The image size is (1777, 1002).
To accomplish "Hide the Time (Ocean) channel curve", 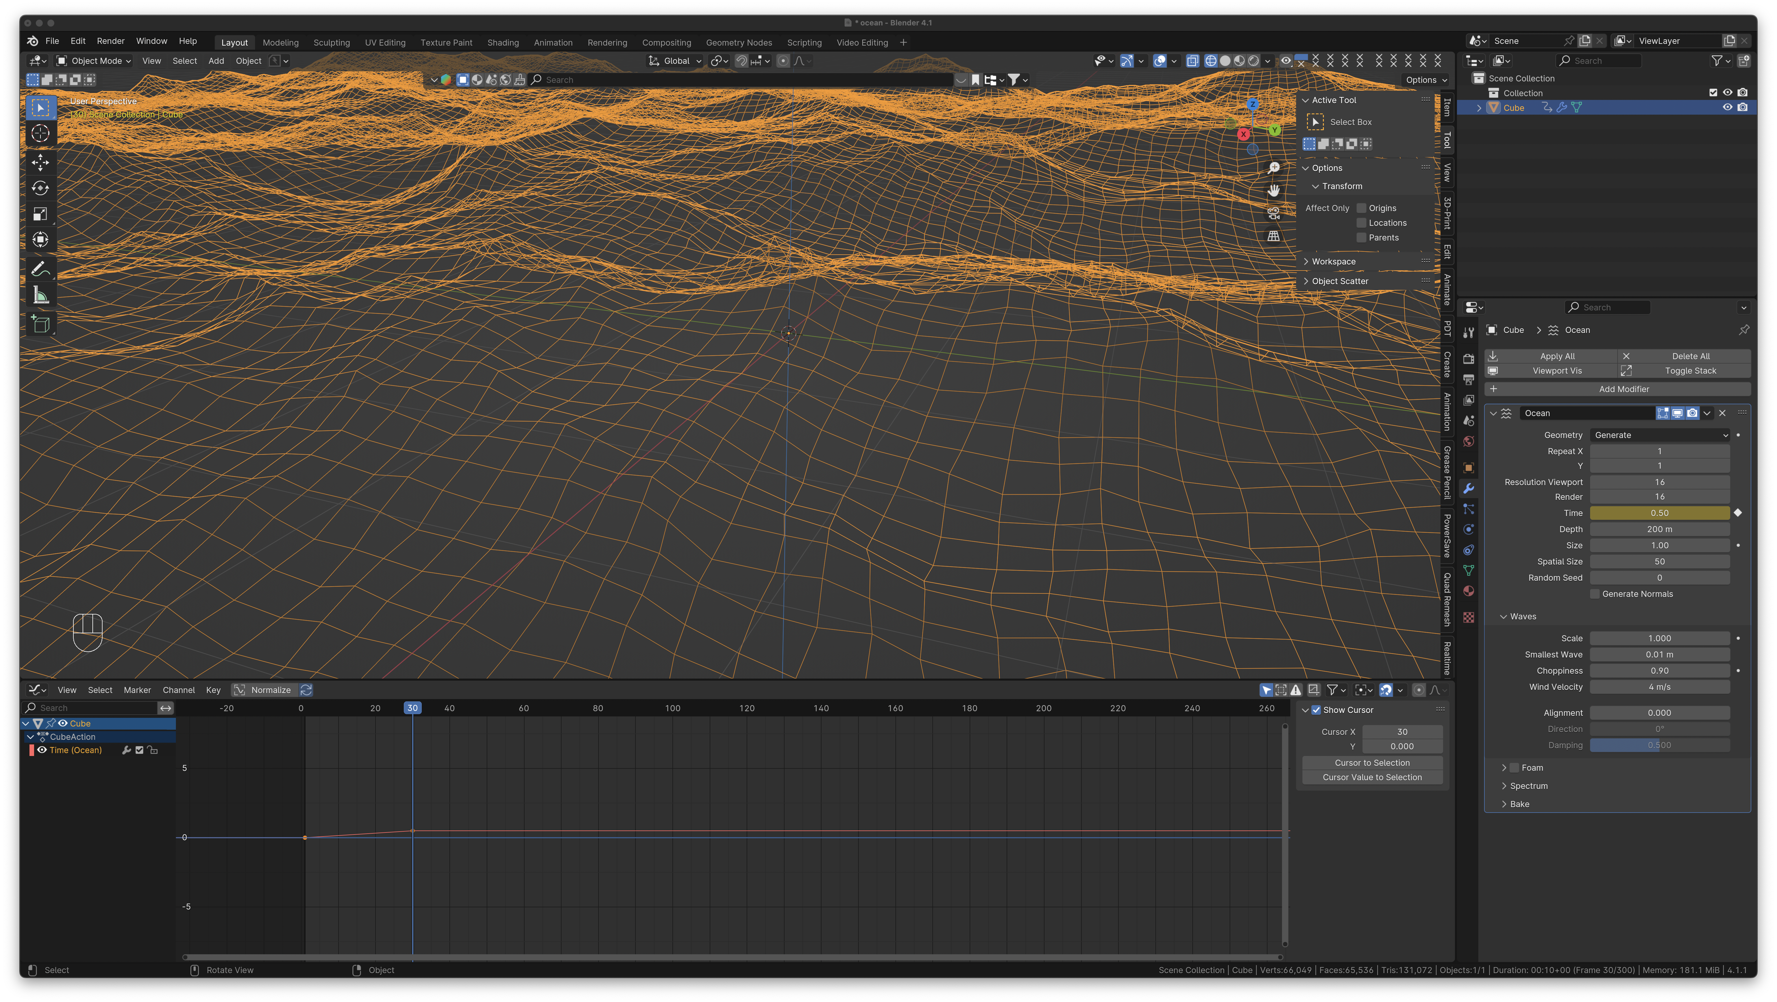I will tap(42, 750).
